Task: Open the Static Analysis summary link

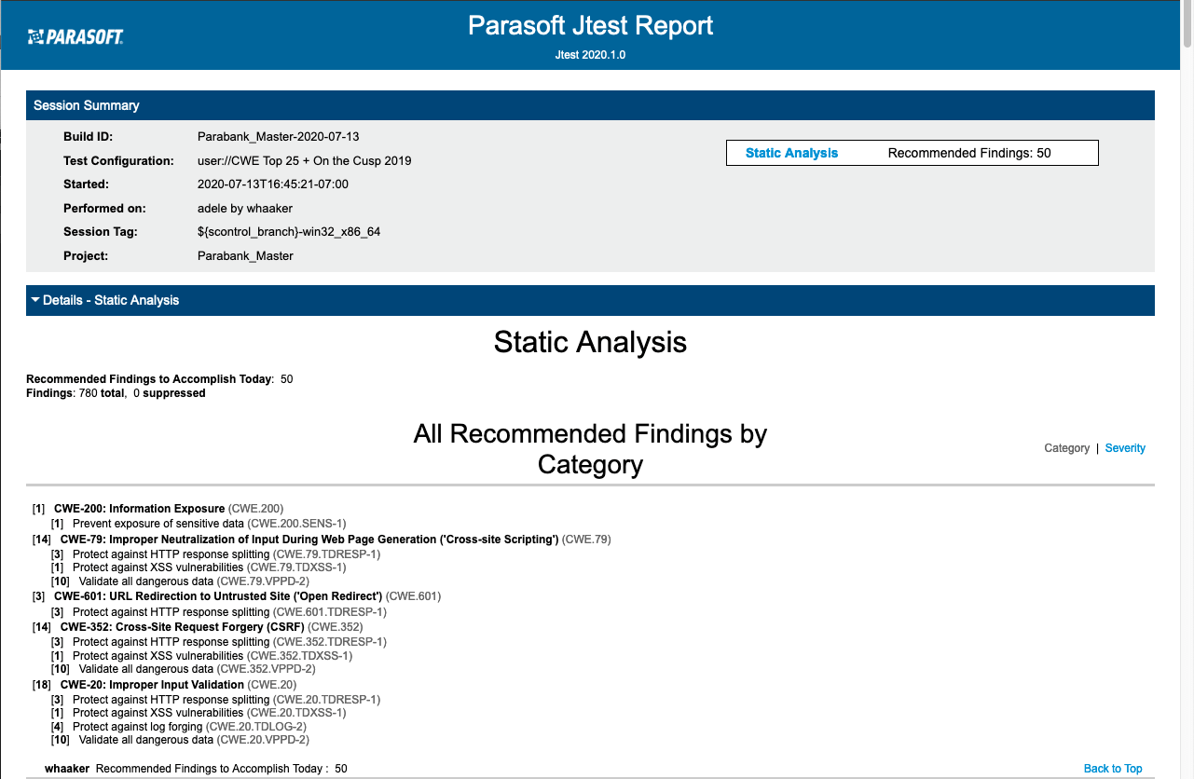Action: (791, 153)
